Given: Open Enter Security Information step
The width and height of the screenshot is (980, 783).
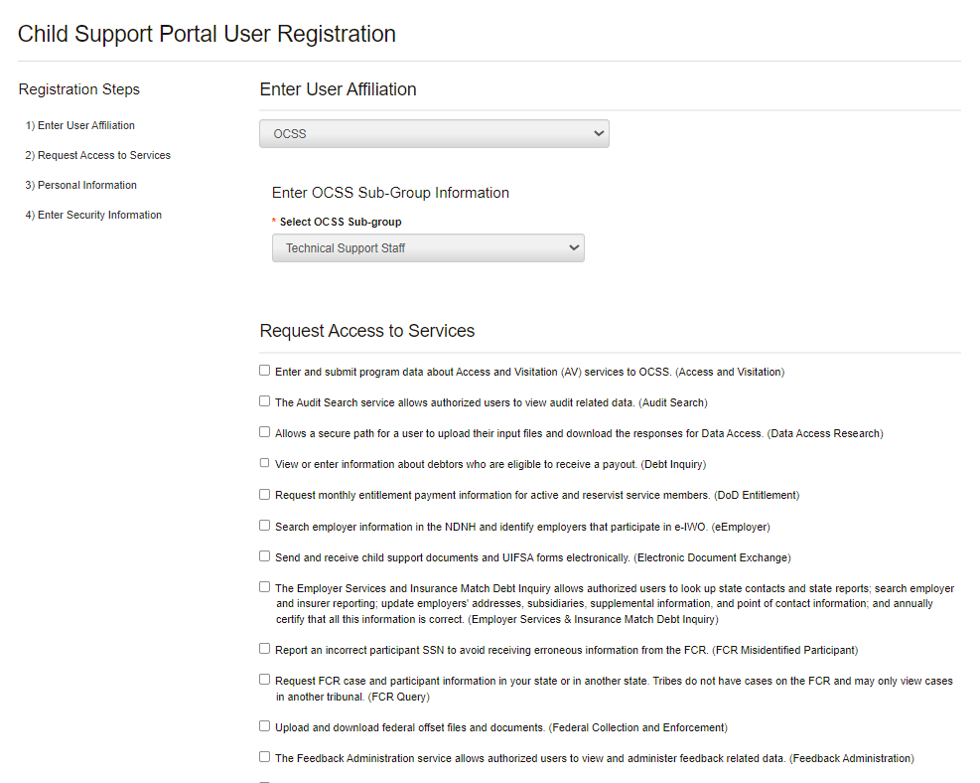Looking at the screenshot, I should click(93, 215).
